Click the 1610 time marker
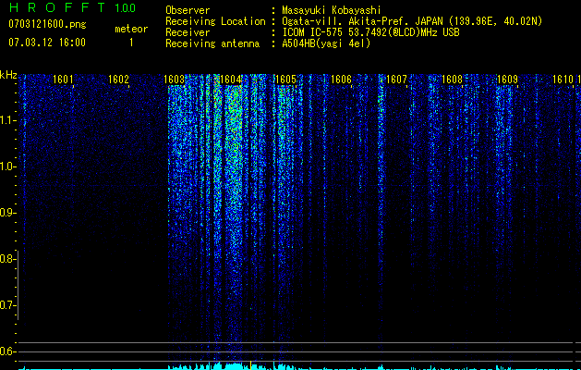 (563, 80)
